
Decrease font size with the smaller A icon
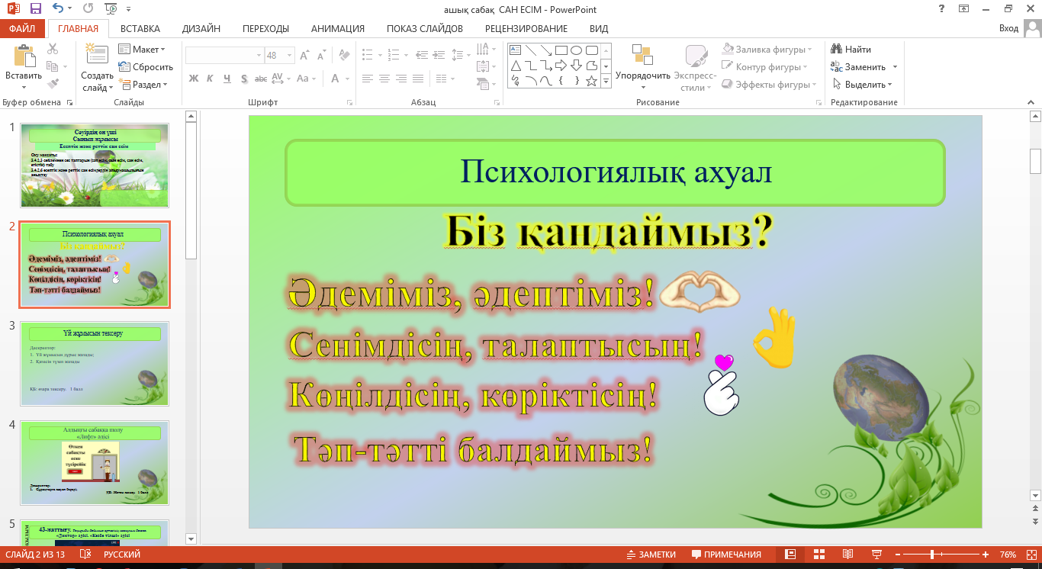pyautogui.click(x=322, y=56)
